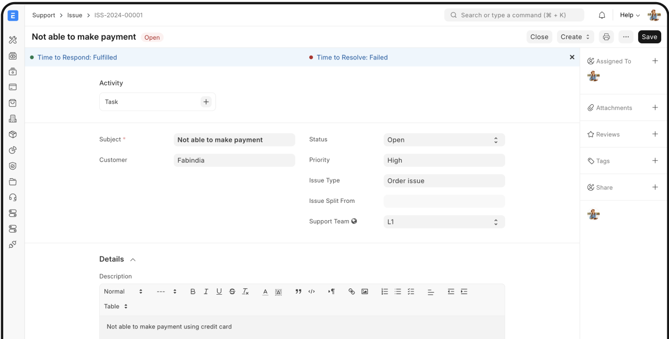Insert a link in the description editor
Viewport: 669px width, 339px height.
[351, 292]
